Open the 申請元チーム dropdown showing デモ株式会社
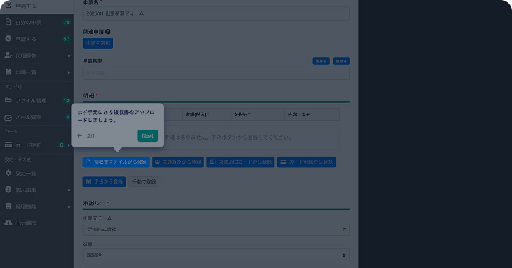This screenshot has height=268, width=512. pos(216,229)
